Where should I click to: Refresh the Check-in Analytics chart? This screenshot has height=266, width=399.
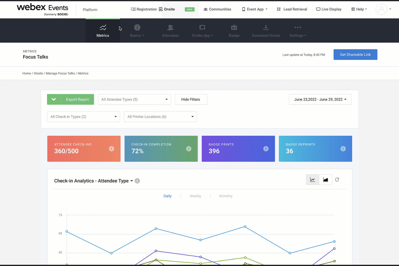[x=337, y=180]
